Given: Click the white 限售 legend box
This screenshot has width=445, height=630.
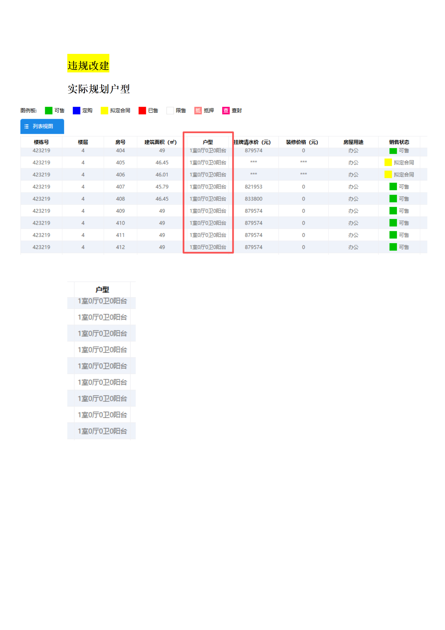Looking at the screenshot, I should (x=170, y=111).
